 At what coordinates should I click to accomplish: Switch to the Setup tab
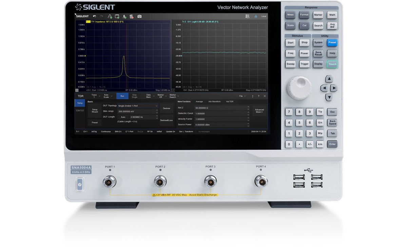click(x=80, y=103)
